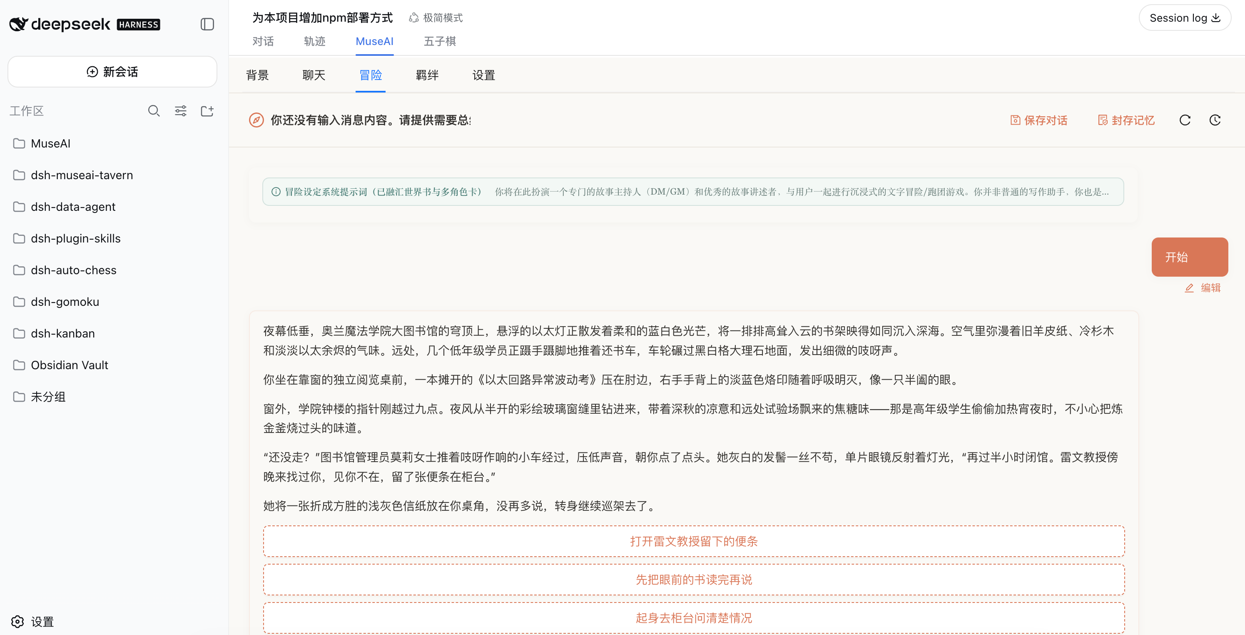Search the workspace list
The width and height of the screenshot is (1245, 635).
tap(154, 111)
